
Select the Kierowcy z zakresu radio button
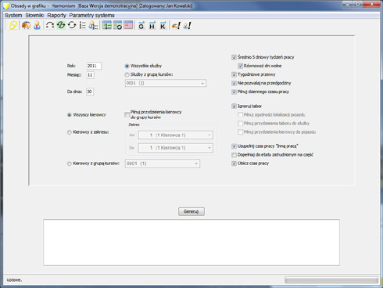[x=70, y=132]
